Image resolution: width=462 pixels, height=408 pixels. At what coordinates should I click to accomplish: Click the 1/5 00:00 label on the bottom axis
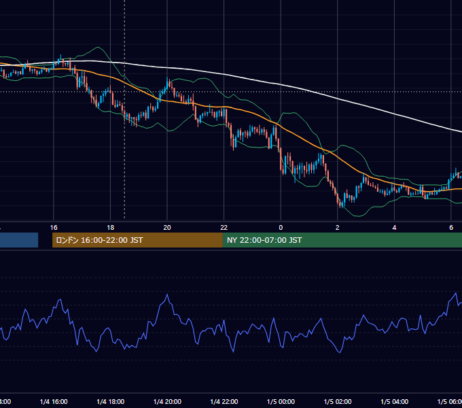(x=281, y=401)
